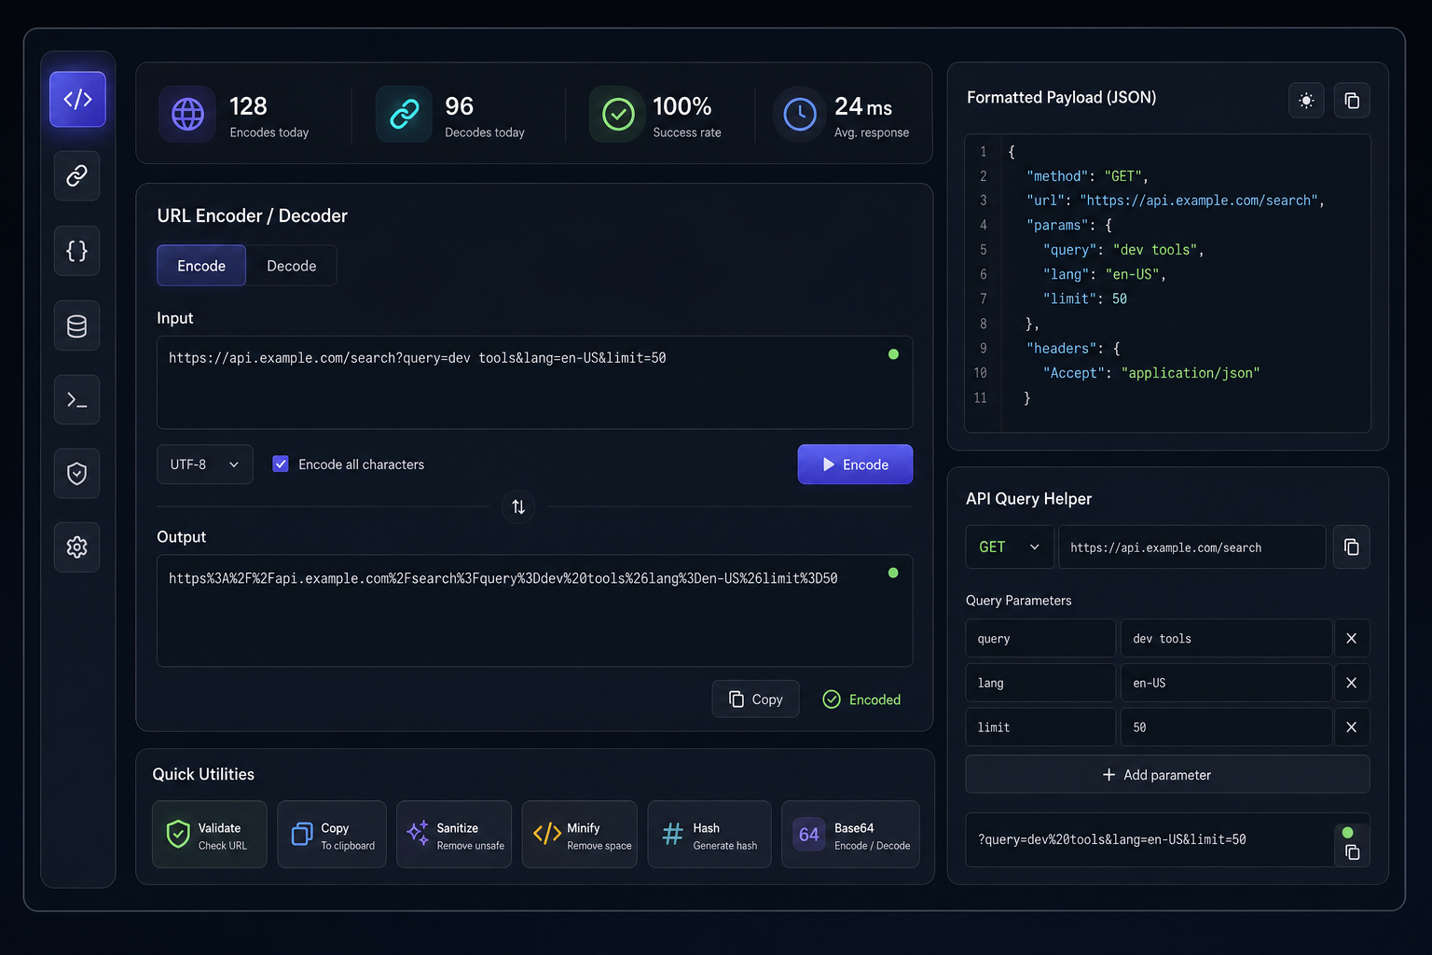Image resolution: width=1432 pixels, height=955 pixels.
Task: Click the "Accept" header JSON line
Action: 1151,373
